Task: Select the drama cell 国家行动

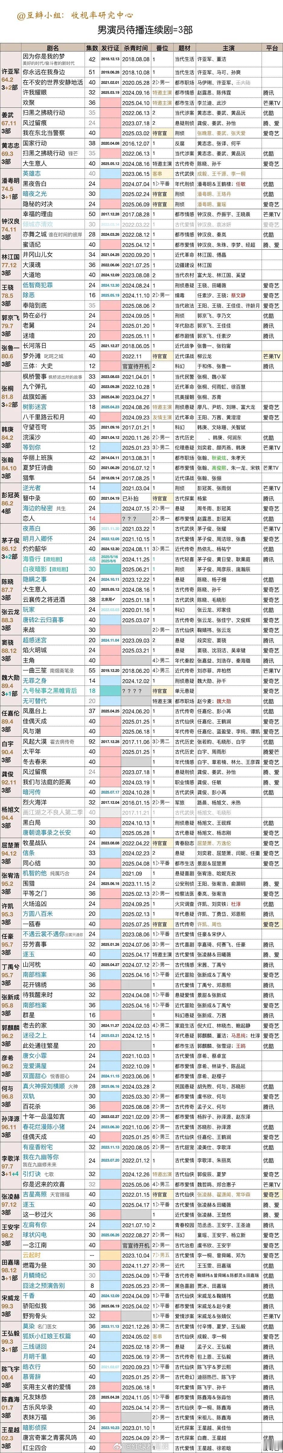Action: pos(34,143)
